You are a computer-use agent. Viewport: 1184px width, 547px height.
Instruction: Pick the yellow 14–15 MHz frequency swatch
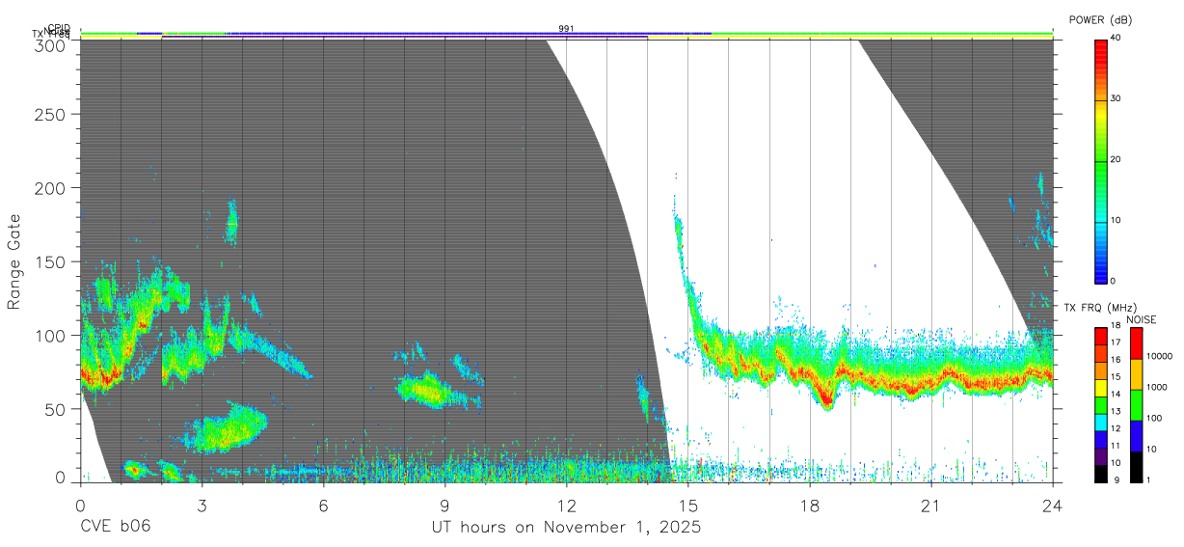[x=1101, y=388]
